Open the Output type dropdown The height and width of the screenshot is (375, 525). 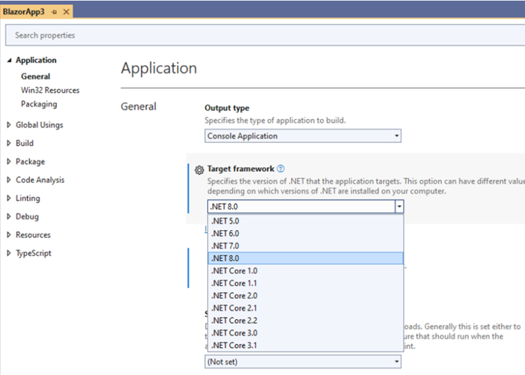tap(303, 136)
